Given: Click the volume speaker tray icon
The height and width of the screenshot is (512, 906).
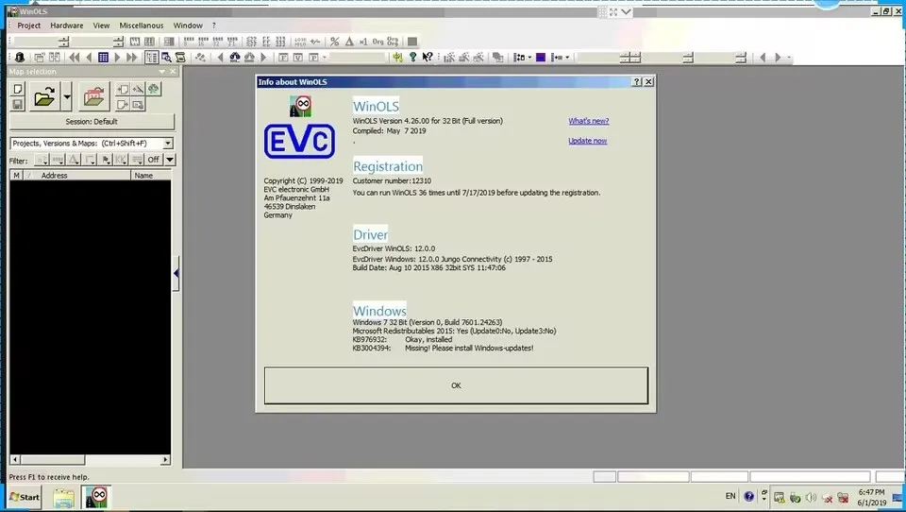Looking at the screenshot, I should pos(811,498).
